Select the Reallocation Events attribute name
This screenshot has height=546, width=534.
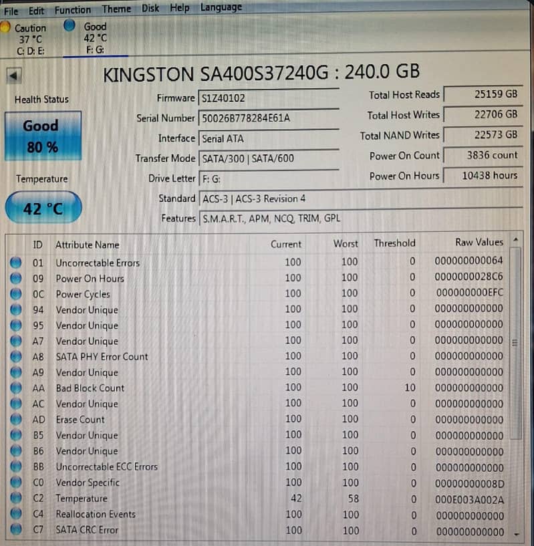click(x=96, y=514)
